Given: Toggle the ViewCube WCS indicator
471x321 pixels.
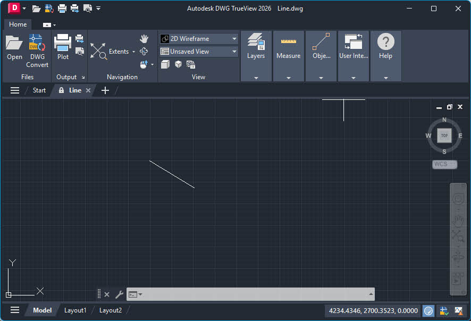Looking at the screenshot, I should pyautogui.click(x=444, y=164).
